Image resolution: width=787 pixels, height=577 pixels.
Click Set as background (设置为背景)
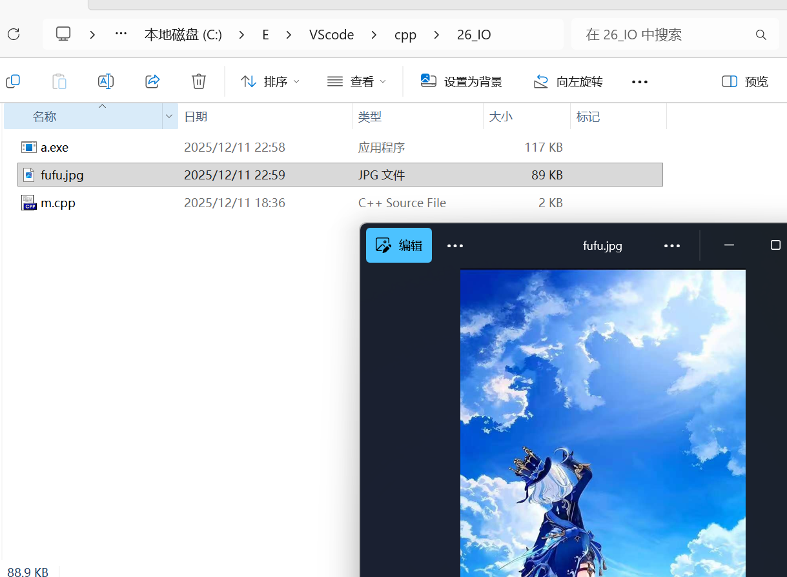click(461, 81)
